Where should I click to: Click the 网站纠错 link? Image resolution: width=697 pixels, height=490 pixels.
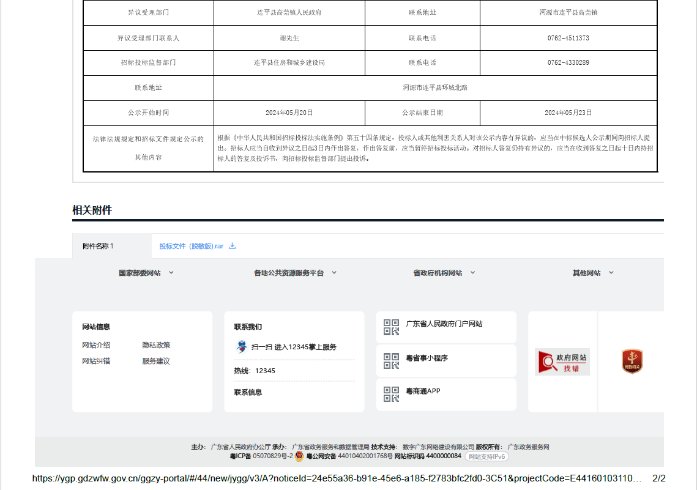(x=96, y=361)
